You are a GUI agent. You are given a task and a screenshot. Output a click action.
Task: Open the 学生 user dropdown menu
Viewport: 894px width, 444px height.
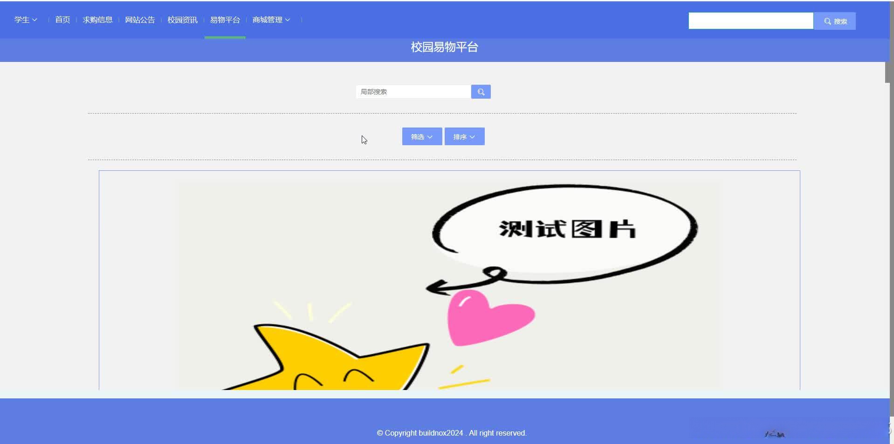[x=22, y=20]
